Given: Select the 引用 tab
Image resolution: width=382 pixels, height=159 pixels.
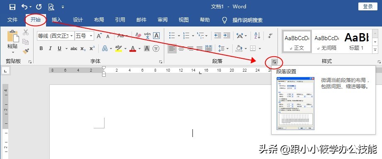Looking at the screenshot, I should point(120,20).
